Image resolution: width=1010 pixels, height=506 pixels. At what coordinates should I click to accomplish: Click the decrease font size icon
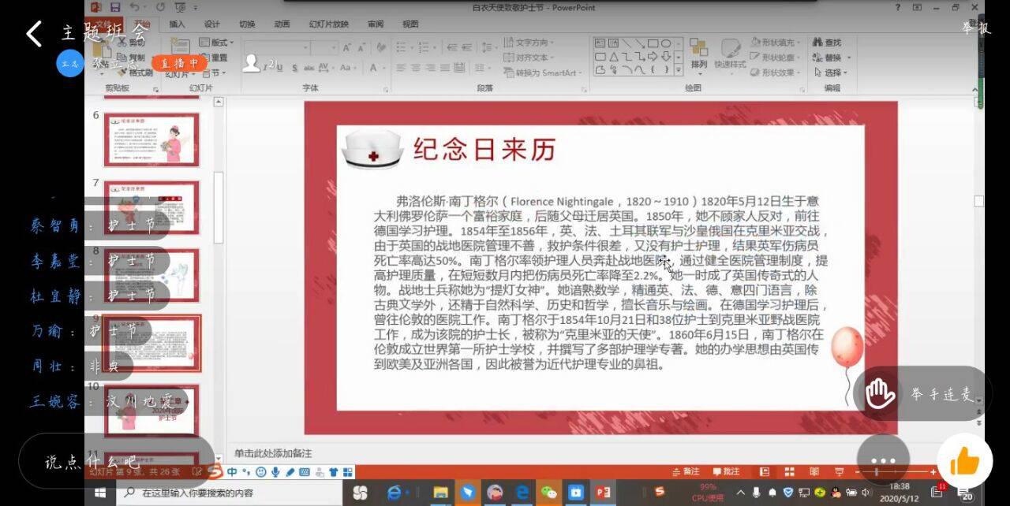361,48
